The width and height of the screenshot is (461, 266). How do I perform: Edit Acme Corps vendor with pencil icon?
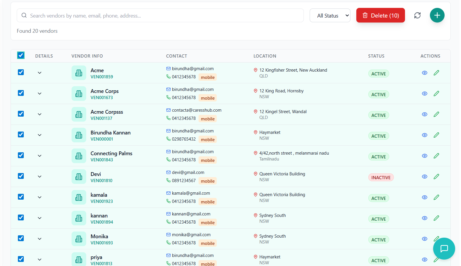[x=436, y=94]
